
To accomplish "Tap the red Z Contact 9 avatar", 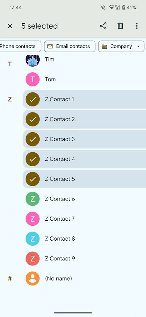I will [x=32, y=259].
